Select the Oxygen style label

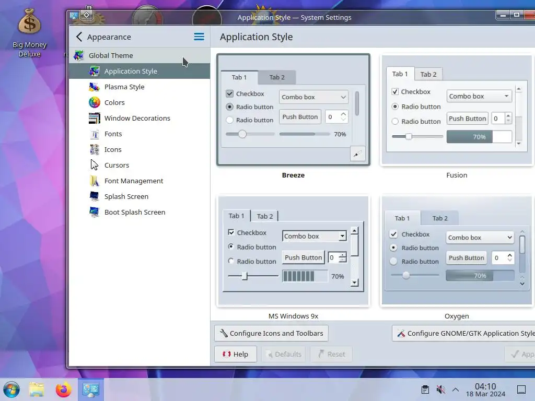pos(457,316)
